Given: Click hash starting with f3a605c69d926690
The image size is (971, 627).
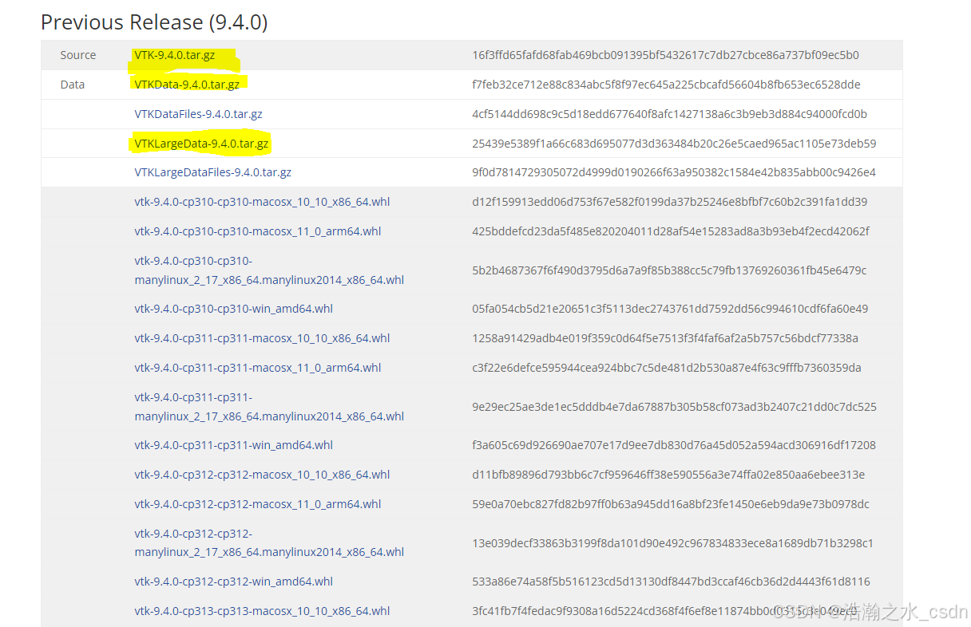Looking at the screenshot, I should click(674, 445).
